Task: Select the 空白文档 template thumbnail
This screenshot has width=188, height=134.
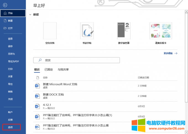Action: coord(50,31)
